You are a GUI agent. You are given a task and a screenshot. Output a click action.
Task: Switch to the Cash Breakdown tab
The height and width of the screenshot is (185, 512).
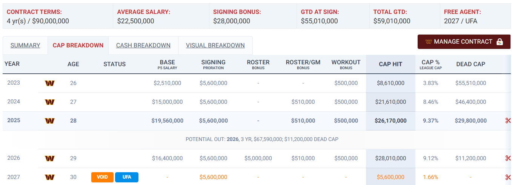(x=143, y=45)
